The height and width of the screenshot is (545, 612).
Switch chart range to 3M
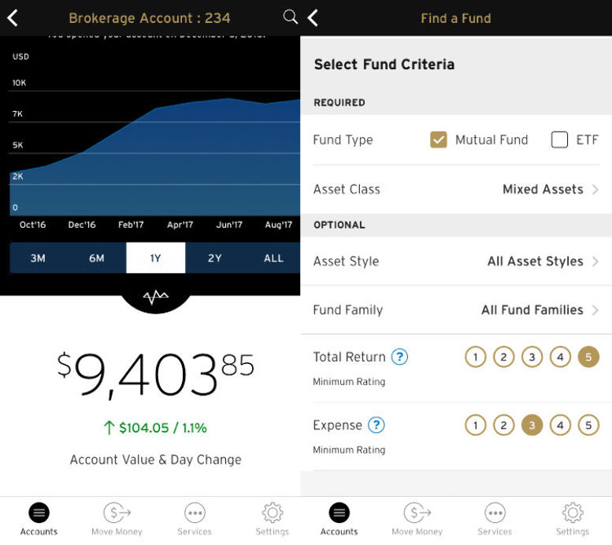(x=38, y=258)
